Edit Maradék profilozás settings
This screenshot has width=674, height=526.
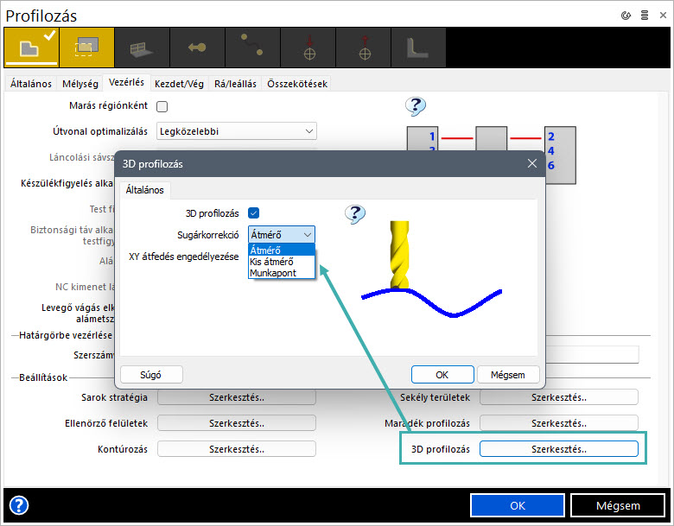click(559, 423)
